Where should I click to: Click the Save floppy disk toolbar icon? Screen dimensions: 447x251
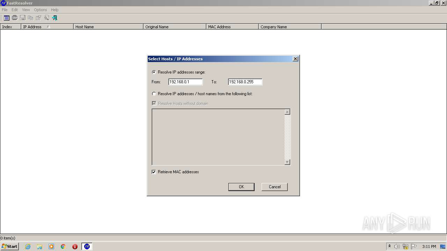23,18
